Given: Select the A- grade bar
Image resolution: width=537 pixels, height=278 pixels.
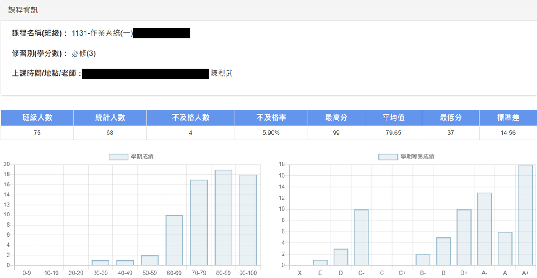Looking at the screenshot, I should pyautogui.click(x=485, y=229).
